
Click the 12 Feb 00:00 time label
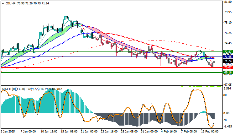210,132
